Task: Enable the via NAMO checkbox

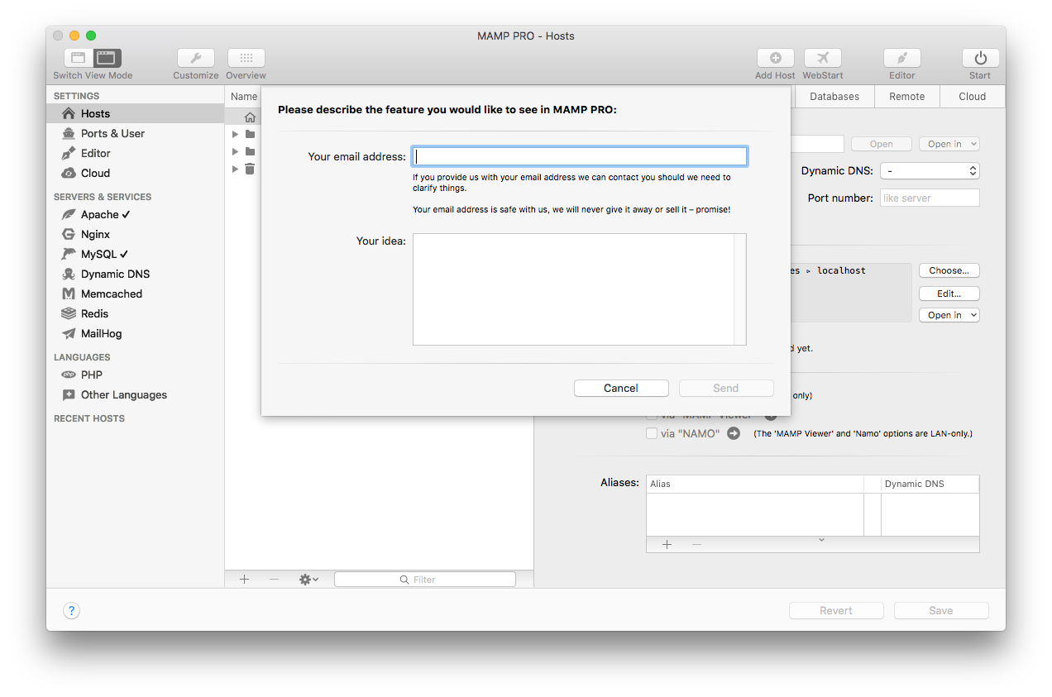Action: click(x=652, y=432)
